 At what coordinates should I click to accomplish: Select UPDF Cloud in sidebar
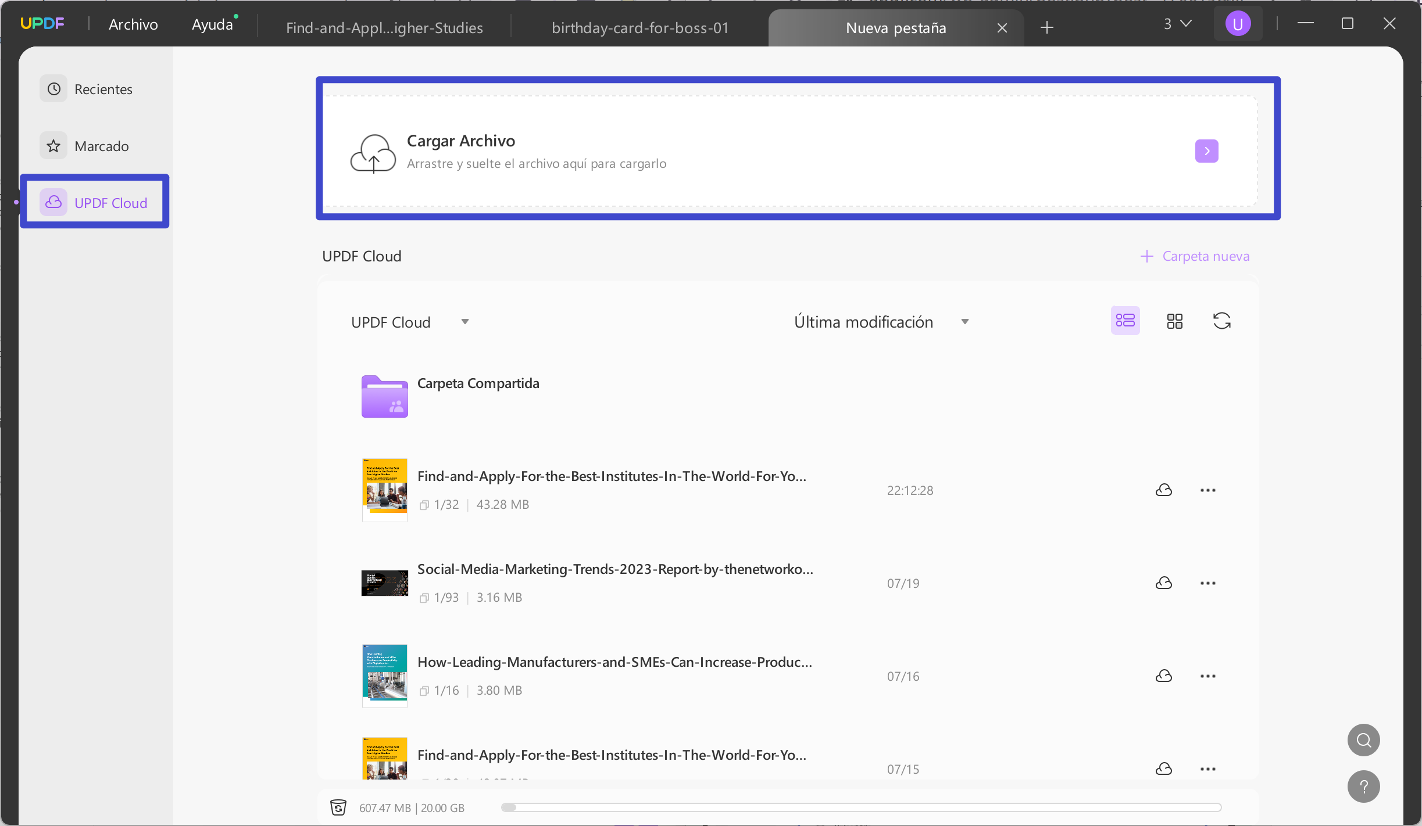click(95, 202)
